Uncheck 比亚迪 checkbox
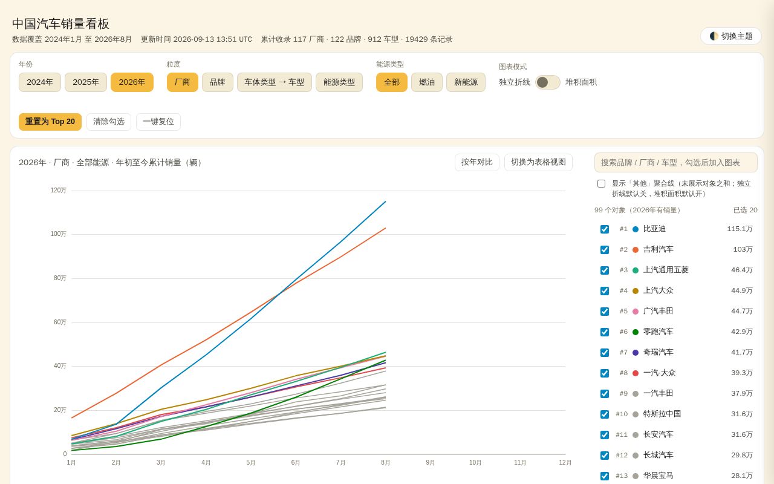The image size is (774, 484). 605,229
